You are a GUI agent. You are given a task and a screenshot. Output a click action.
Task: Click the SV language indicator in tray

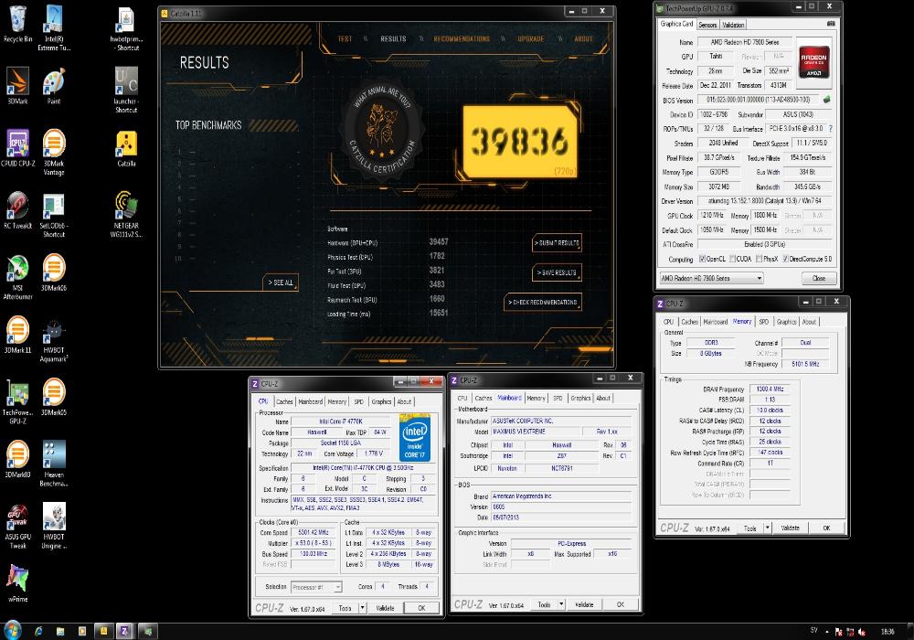(813, 631)
